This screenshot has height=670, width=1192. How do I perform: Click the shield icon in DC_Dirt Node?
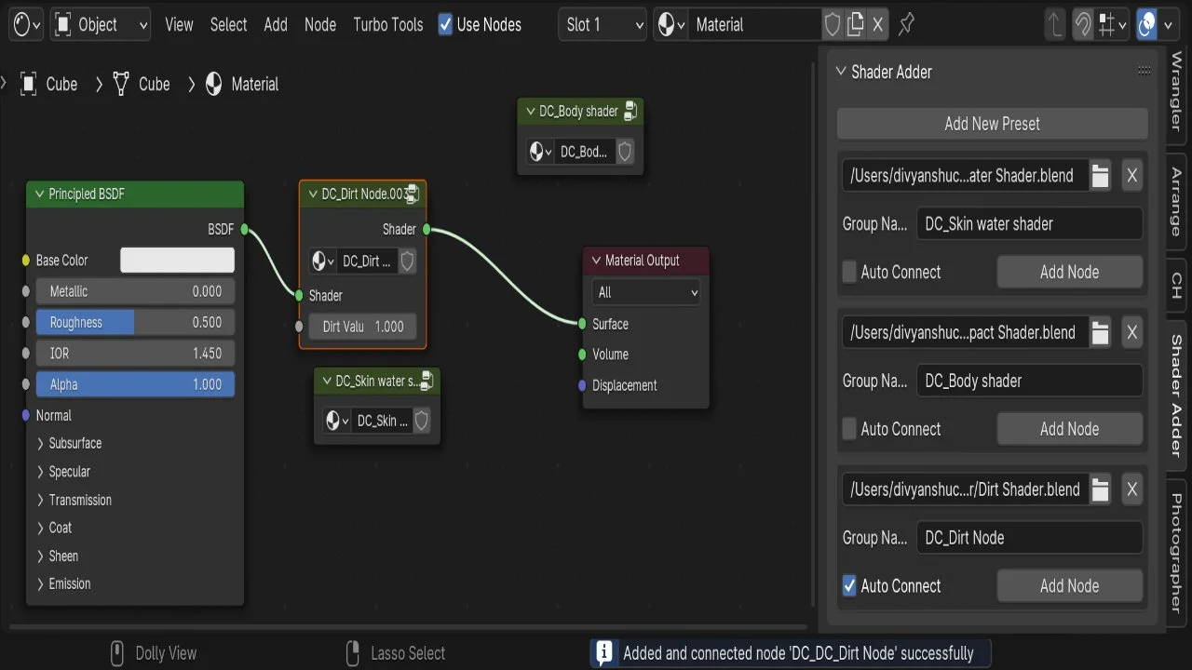pyautogui.click(x=407, y=261)
